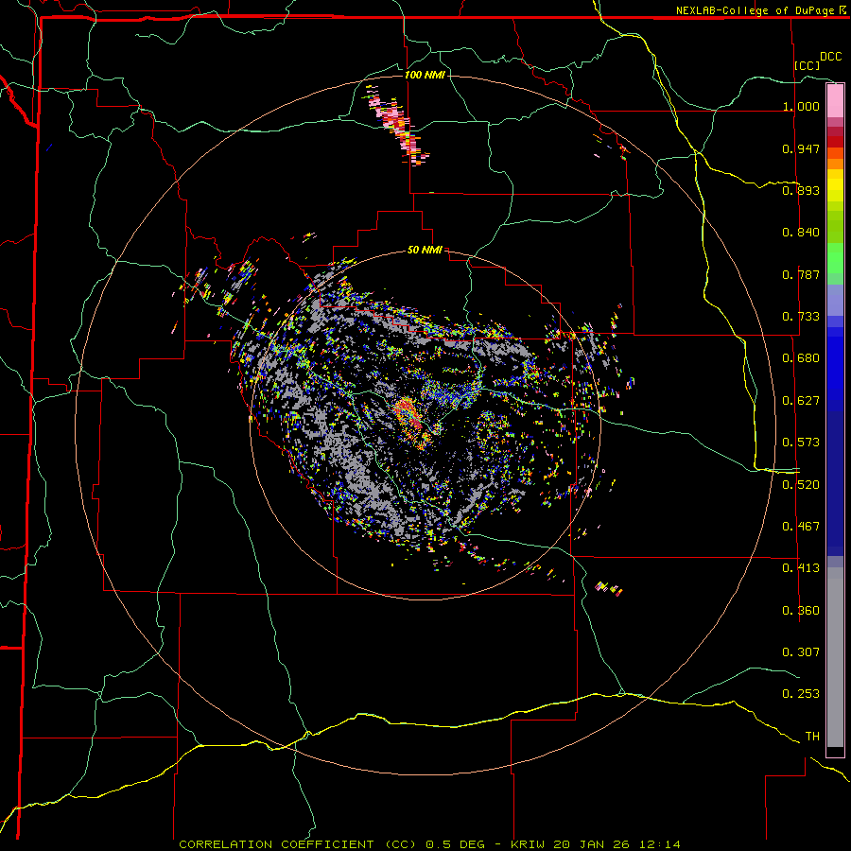The image size is (851, 851).
Task: Click the Correlation Coefficient caption at the bottom
Action: point(429,844)
